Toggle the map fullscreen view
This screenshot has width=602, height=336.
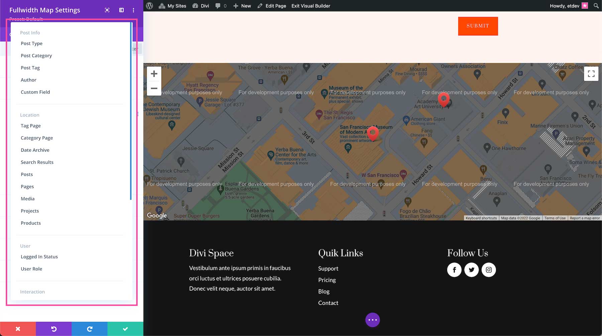pos(591,73)
